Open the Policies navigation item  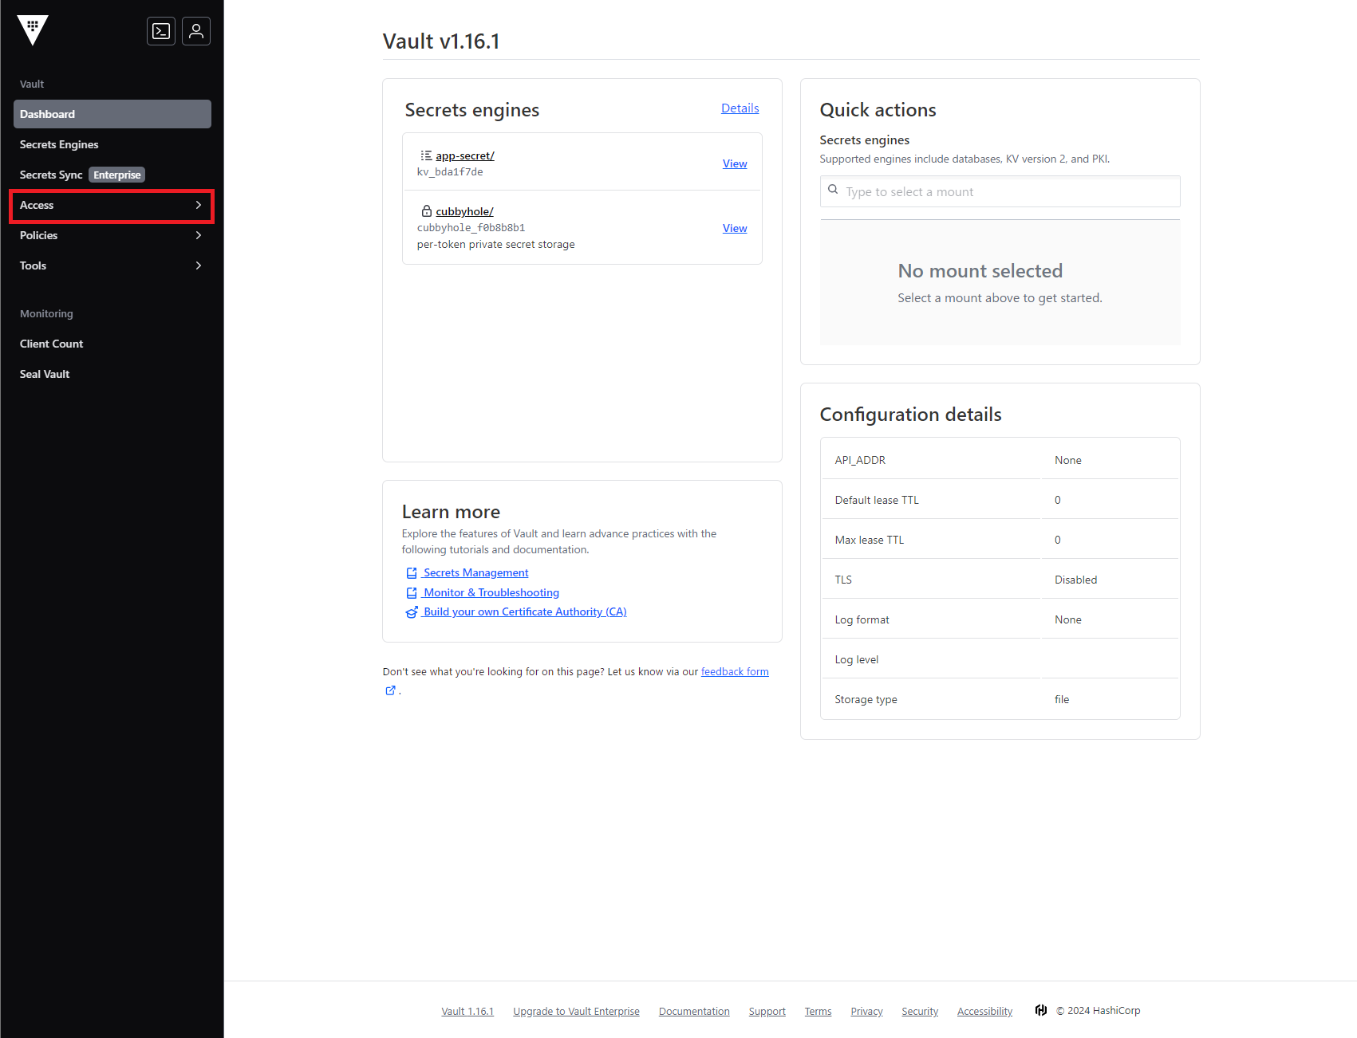112,235
